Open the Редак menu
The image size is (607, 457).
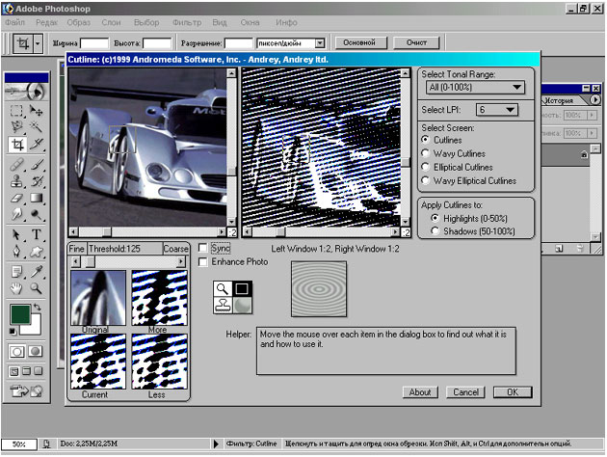[x=46, y=22]
